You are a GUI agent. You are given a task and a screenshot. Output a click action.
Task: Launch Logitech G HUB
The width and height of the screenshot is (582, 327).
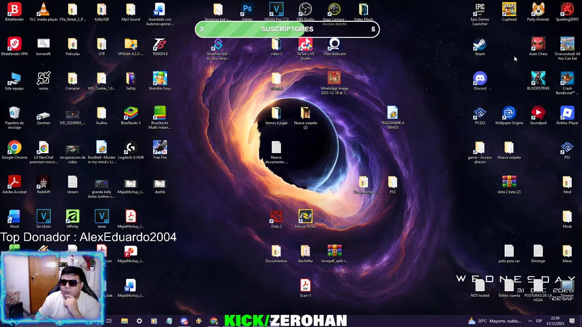[x=131, y=150]
